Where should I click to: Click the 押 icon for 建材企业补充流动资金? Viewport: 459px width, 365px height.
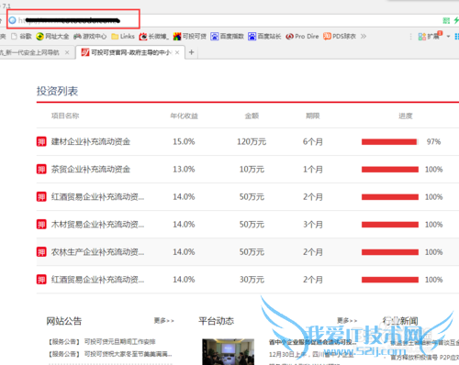click(x=41, y=141)
